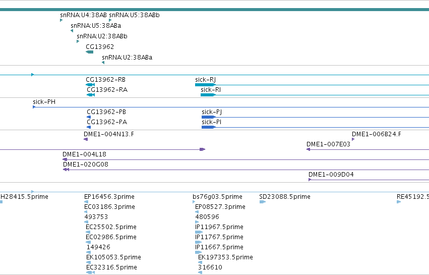The width and height of the screenshot is (429, 275).
Task: Click the teal chromosome reference bar
Action: 215,10
